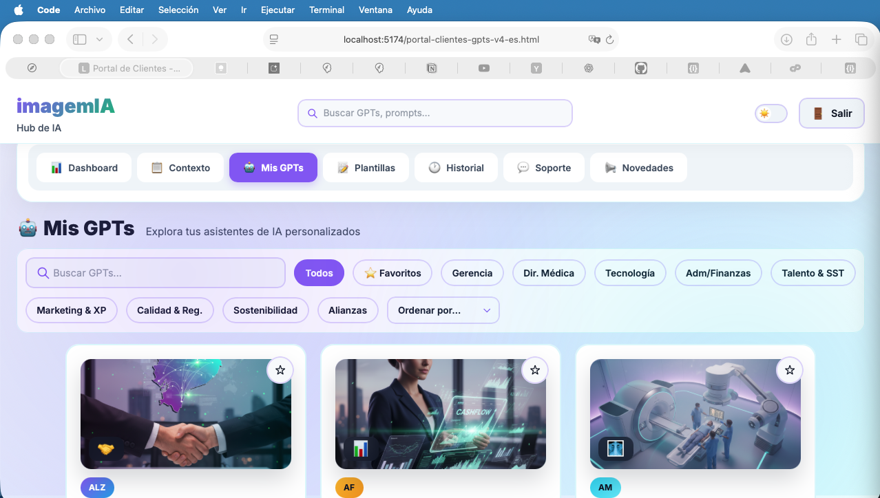Star the CASHFLOW GPT card
Viewport: 880px width, 498px height.
535,370
